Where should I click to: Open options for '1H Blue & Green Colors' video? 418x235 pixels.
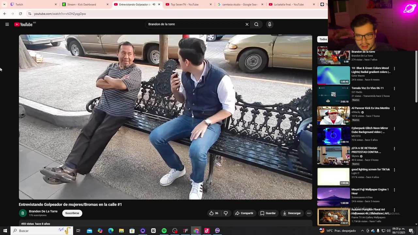click(394, 69)
